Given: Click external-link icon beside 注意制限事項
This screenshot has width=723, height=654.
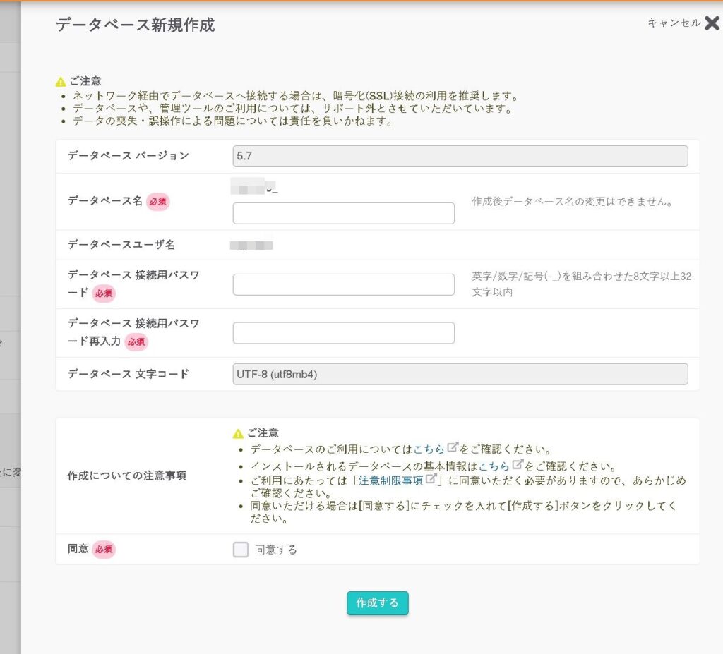Looking at the screenshot, I should pos(431,480).
